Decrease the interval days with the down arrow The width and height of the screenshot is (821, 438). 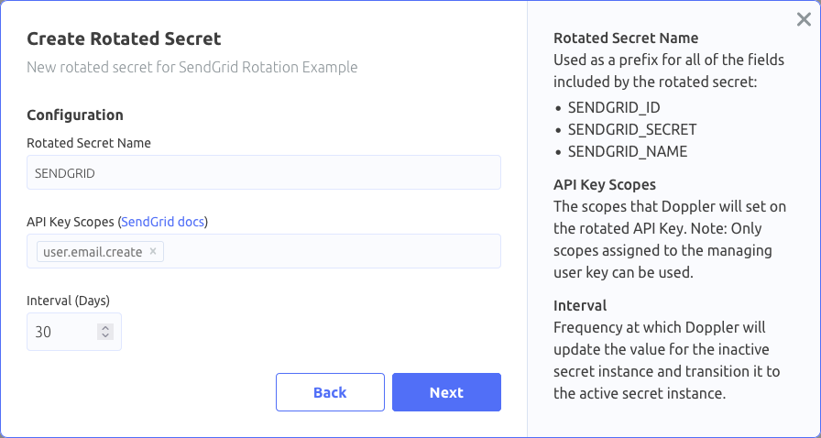point(105,336)
